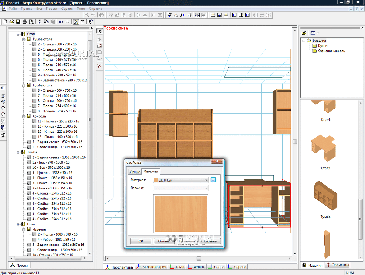365x275 pixels.
Task: Toggle the project tree structure button
Action: (x=76, y=22)
